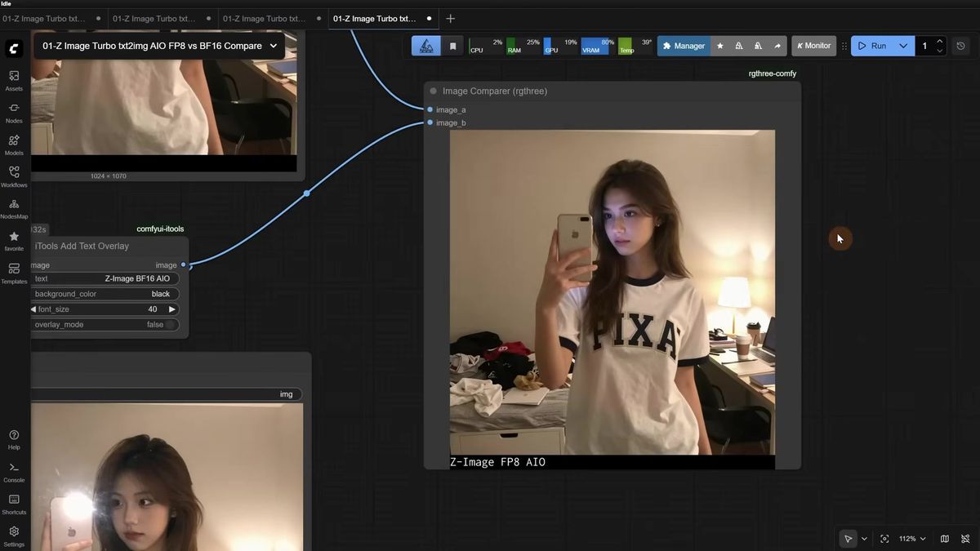Grab the dotted drag handle before Run

tap(844, 46)
